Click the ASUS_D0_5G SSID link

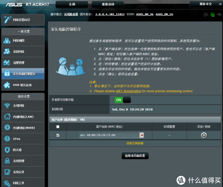[164, 14]
